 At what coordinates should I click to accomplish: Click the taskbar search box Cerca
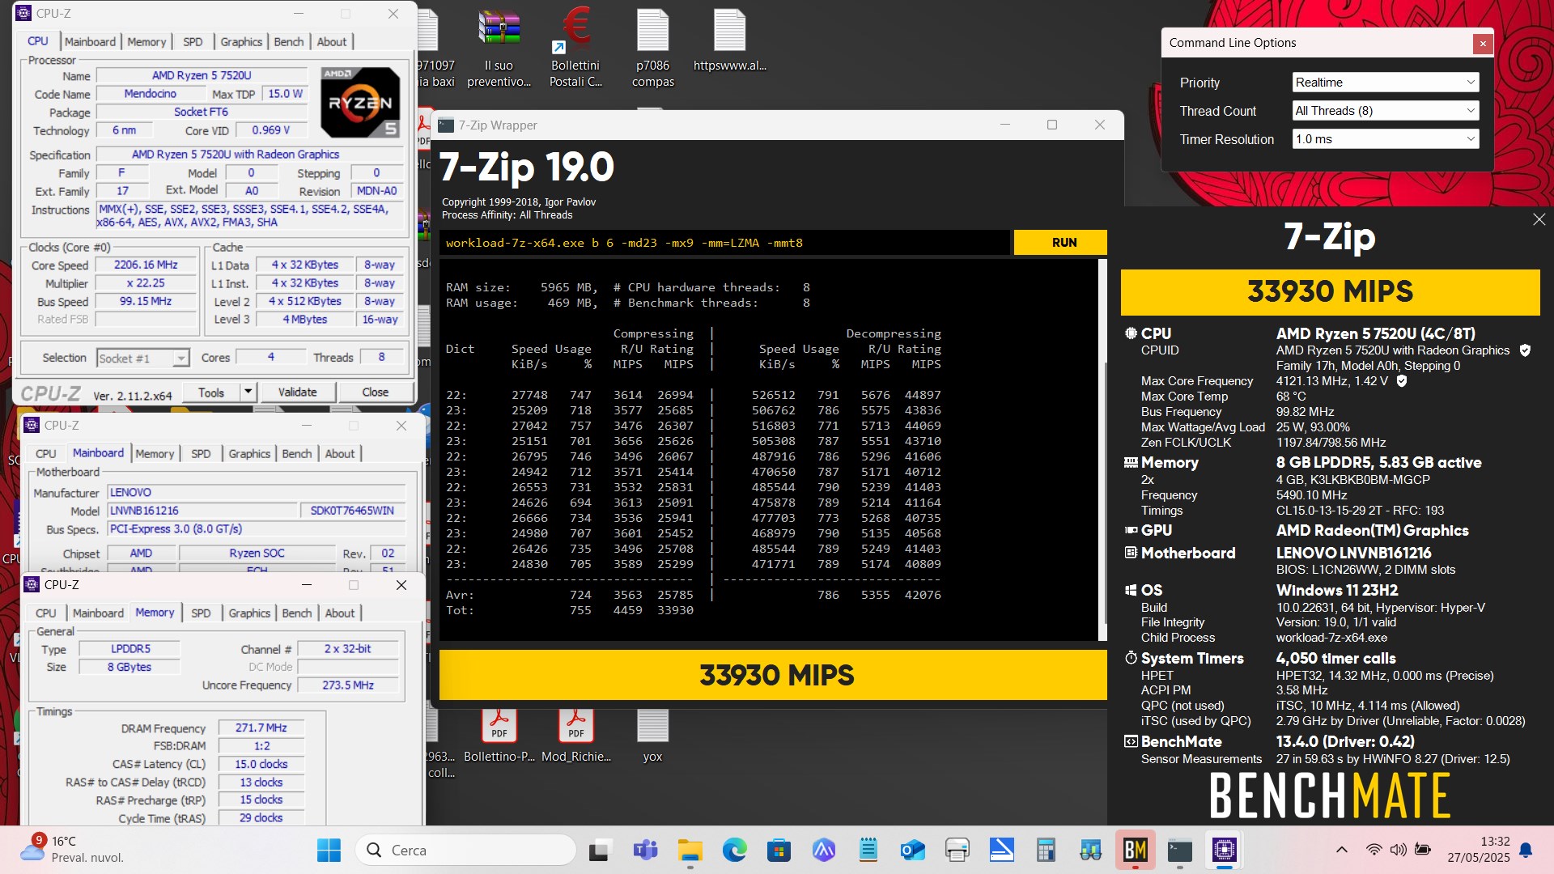(465, 851)
